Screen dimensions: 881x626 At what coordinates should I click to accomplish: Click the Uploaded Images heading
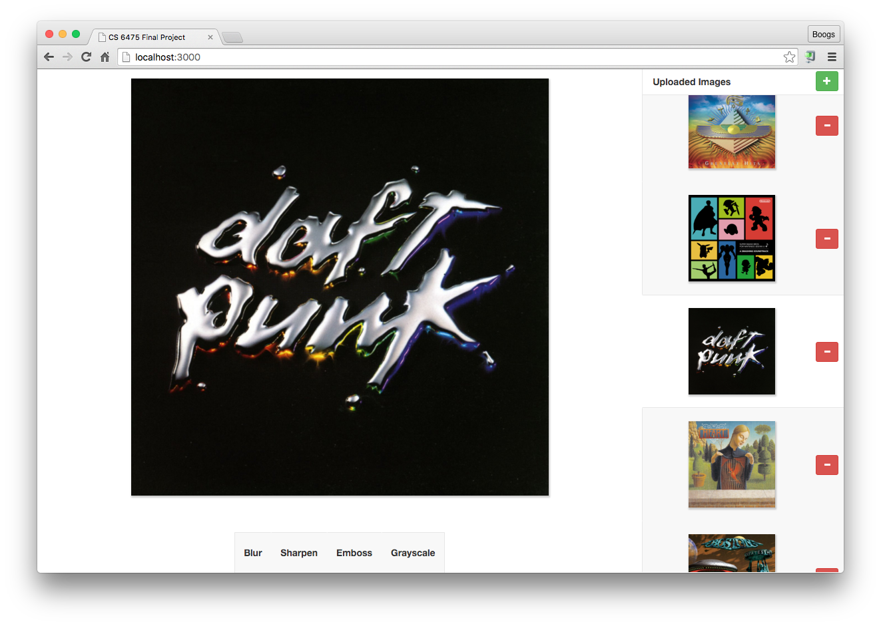692,82
